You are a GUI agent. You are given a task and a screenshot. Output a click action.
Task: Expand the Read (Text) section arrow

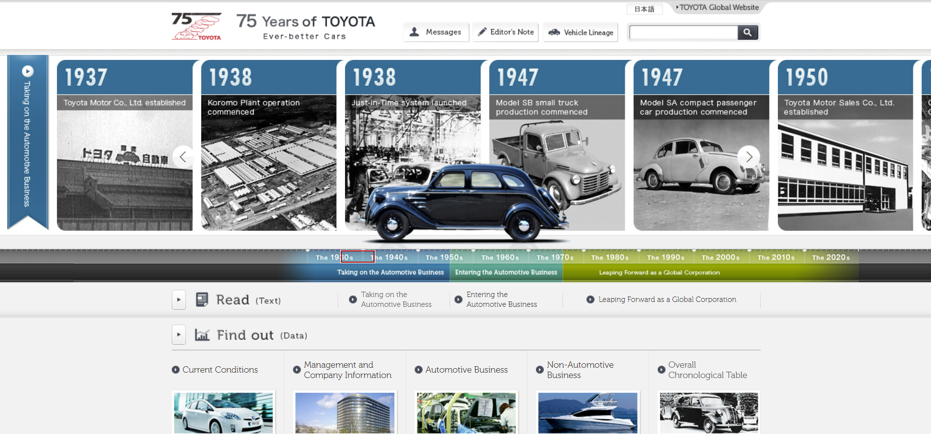[179, 299]
